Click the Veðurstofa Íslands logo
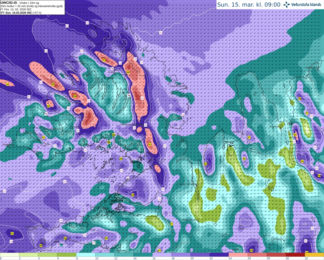Screen dimensions: 324x260 (302, 5)
